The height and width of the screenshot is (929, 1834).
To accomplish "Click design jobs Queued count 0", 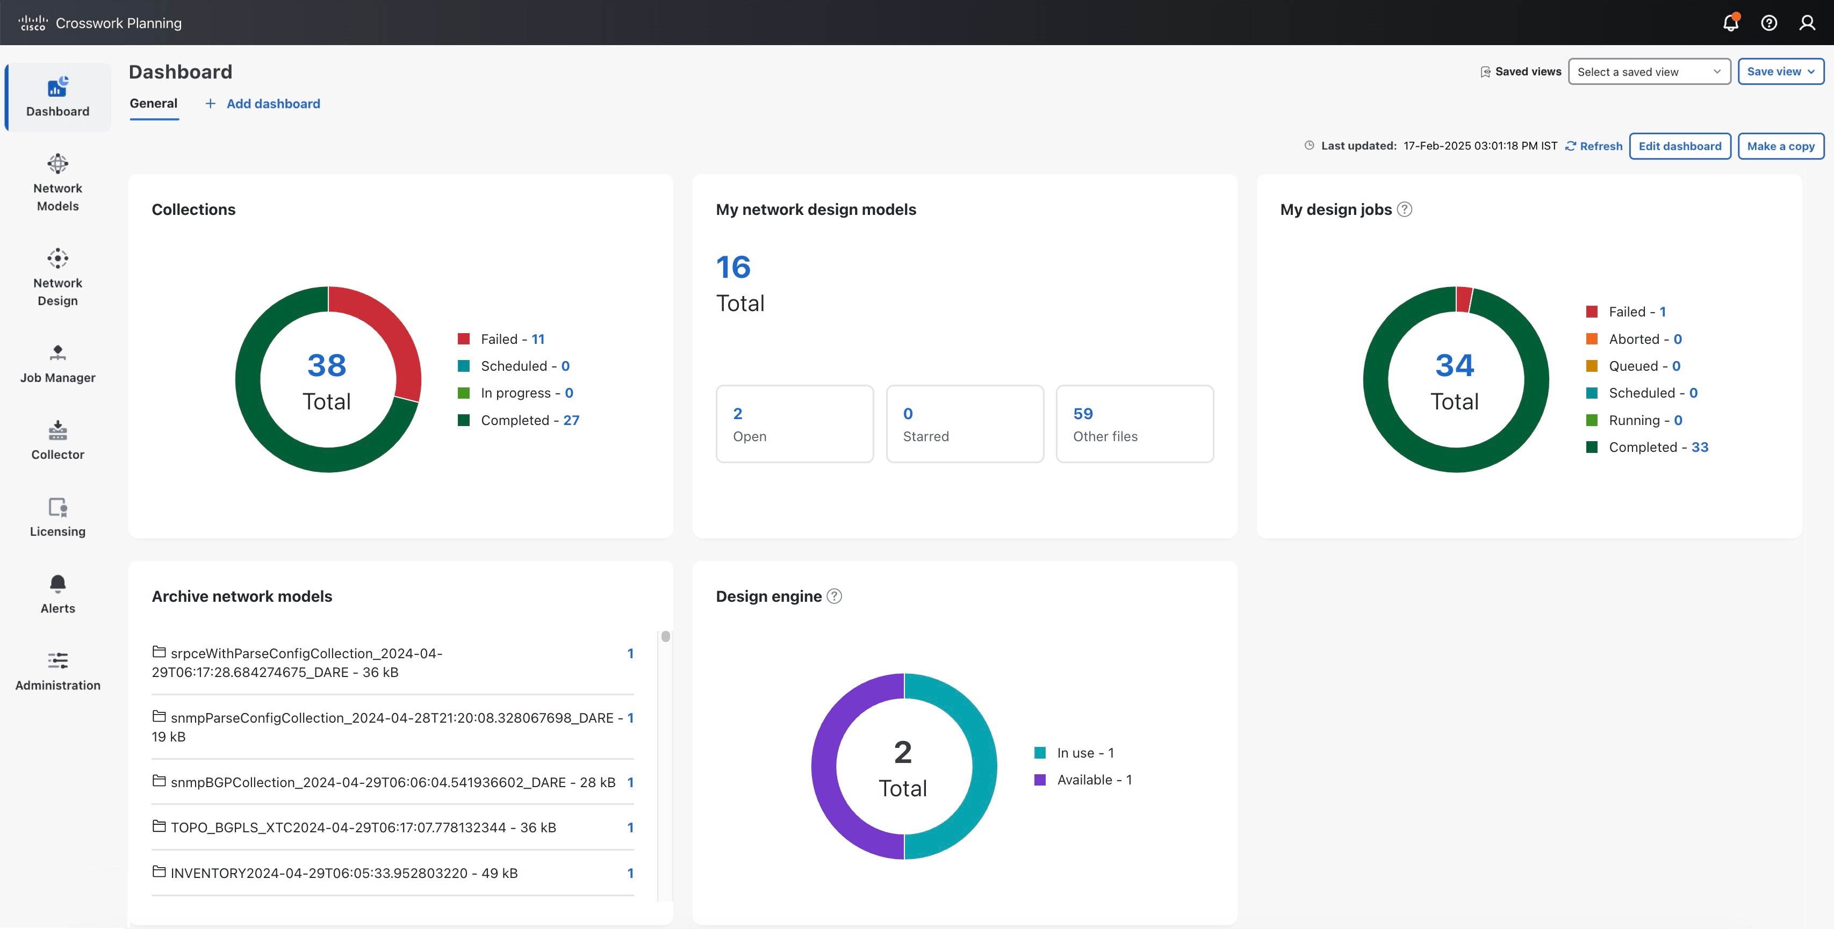I will (1676, 366).
